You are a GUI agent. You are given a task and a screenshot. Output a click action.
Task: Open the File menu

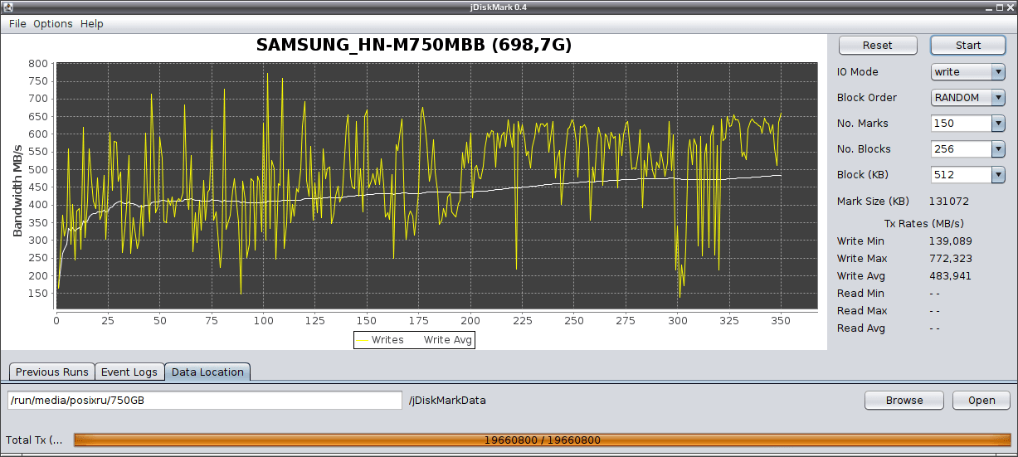(17, 23)
